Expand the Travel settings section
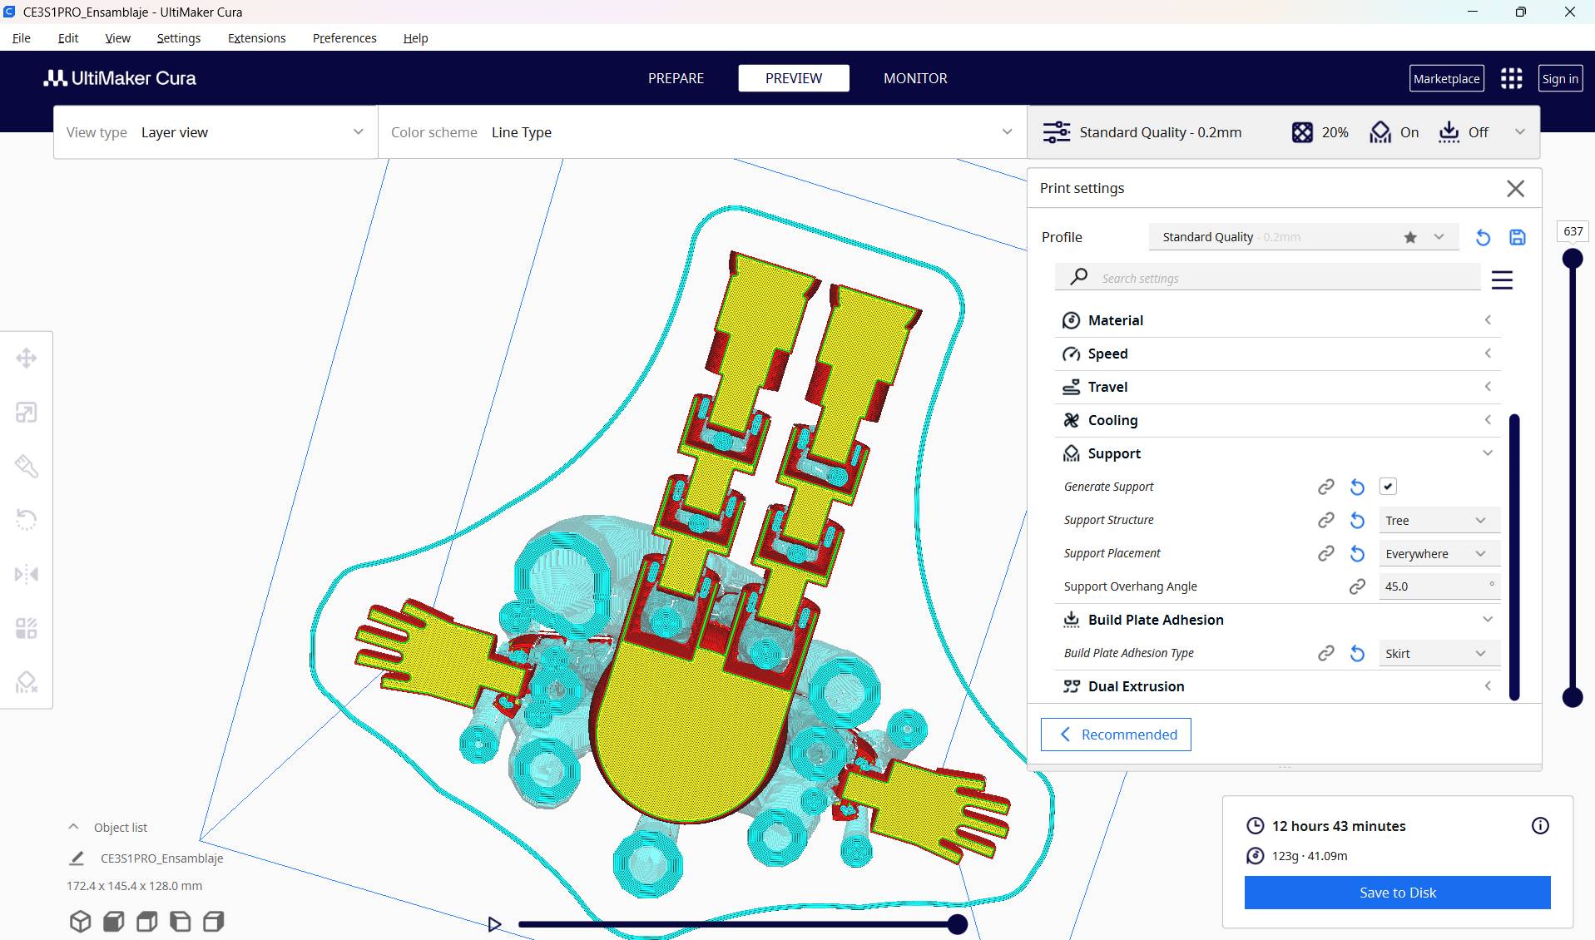 (1277, 387)
